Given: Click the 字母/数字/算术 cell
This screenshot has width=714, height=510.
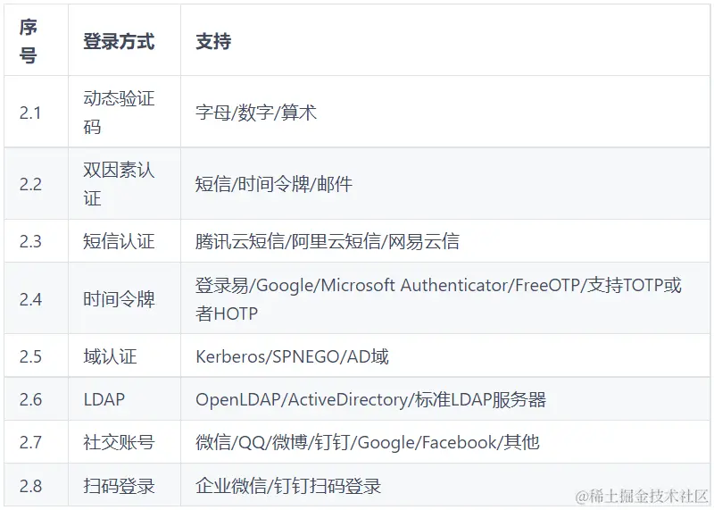Looking at the screenshot, I should [x=445, y=112].
